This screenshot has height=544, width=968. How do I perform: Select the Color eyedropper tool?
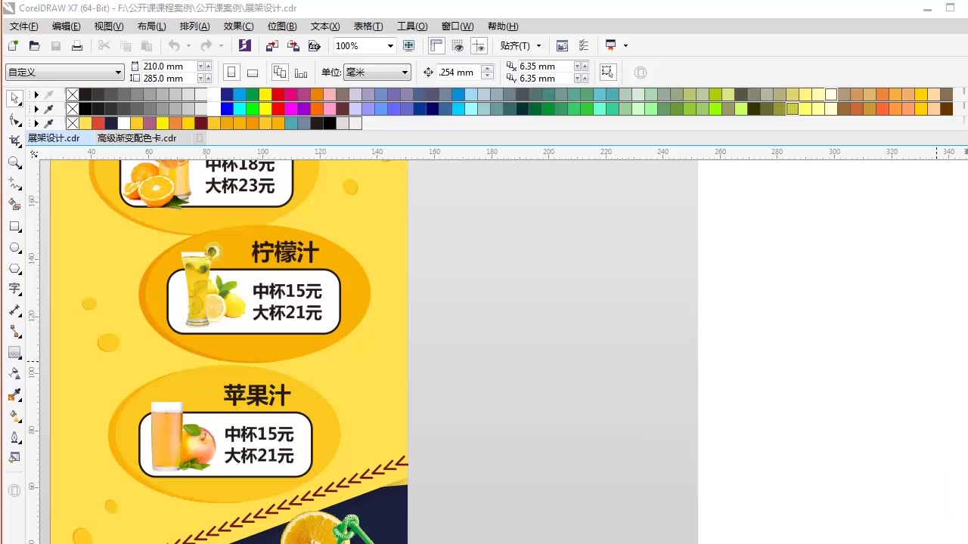14,395
